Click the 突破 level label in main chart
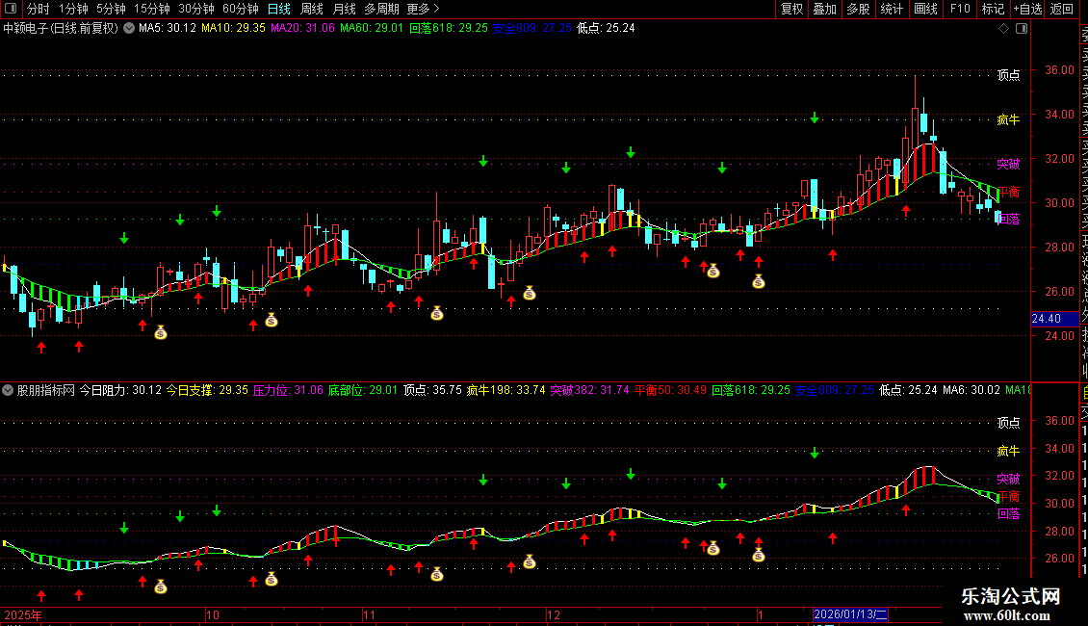The width and height of the screenshot is (1088, 626). pyautogui.click(x=1008, y=164)
